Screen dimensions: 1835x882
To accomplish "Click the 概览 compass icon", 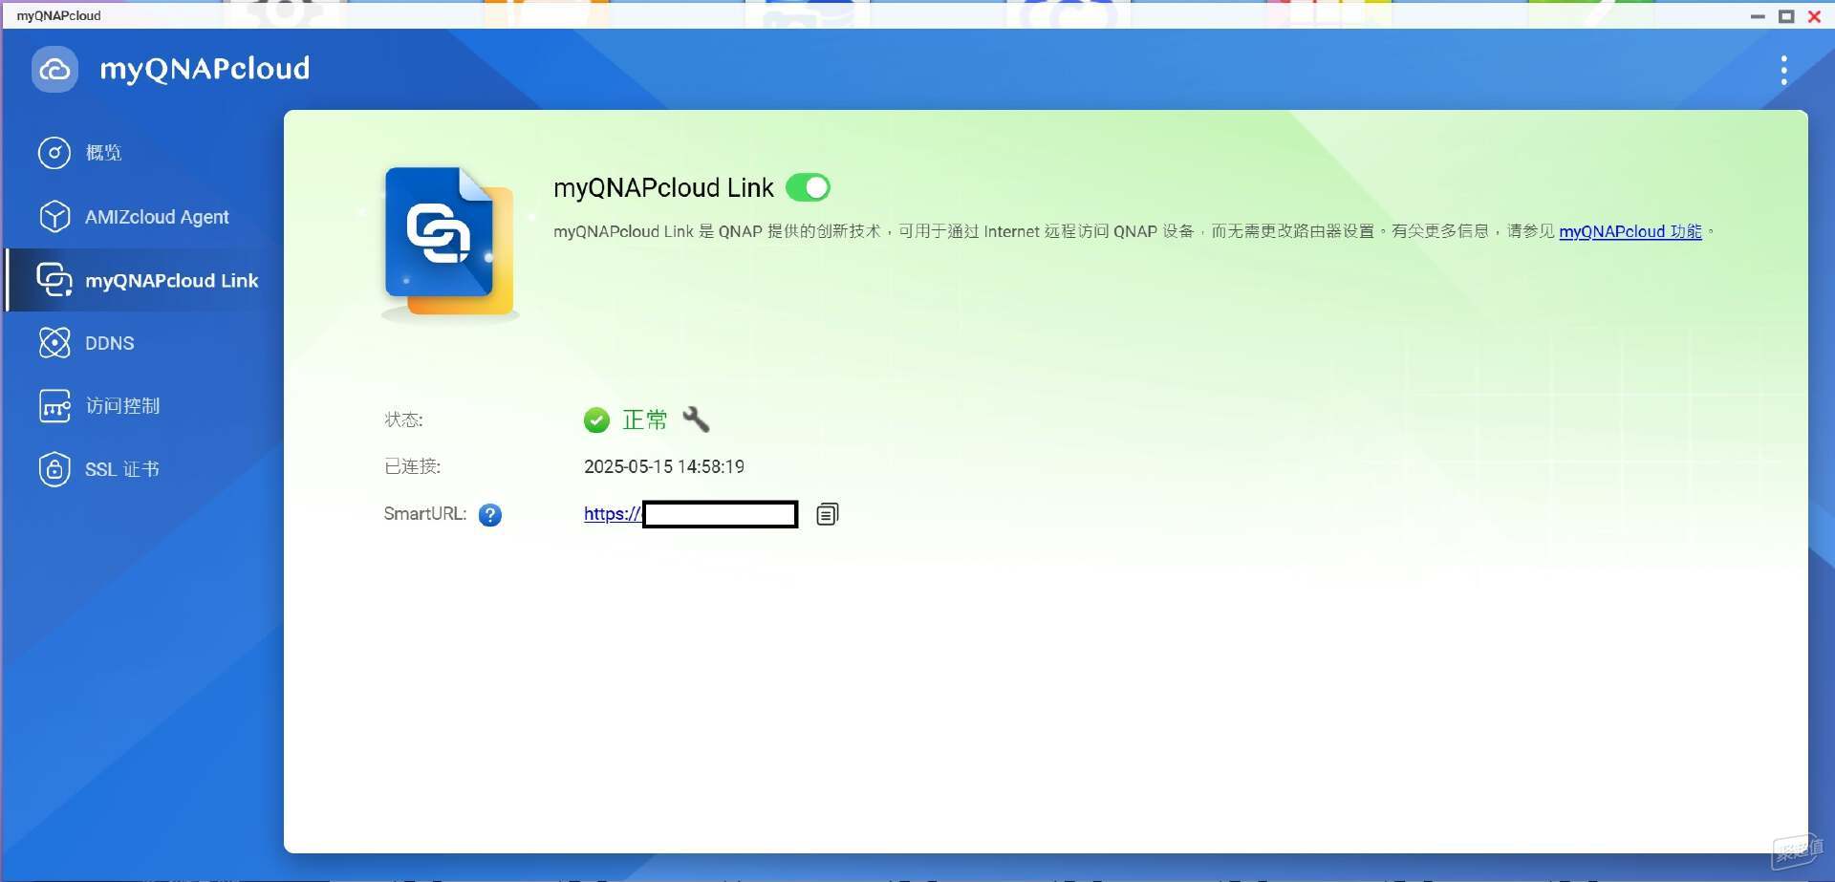I will 54,153.
